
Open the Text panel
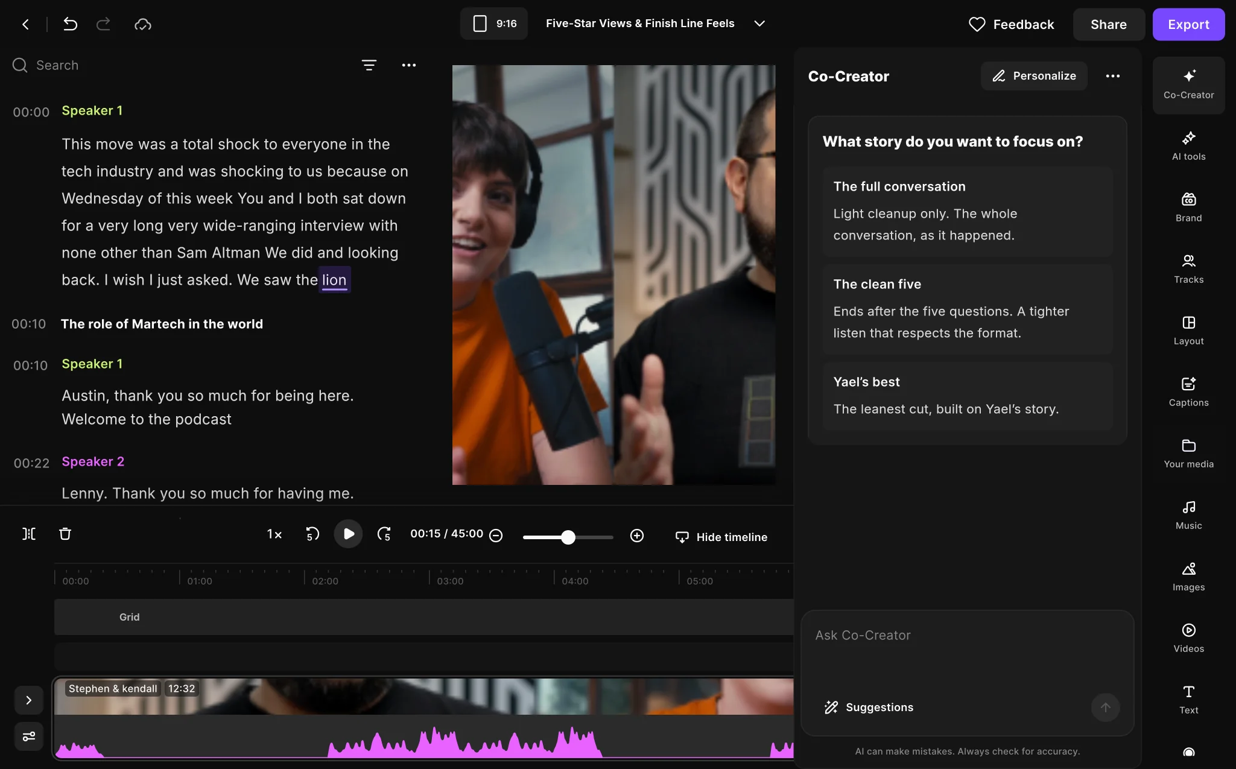[1188, 700]
